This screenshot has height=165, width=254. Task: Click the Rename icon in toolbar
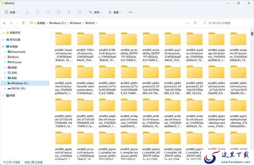(x=58, y=12)
